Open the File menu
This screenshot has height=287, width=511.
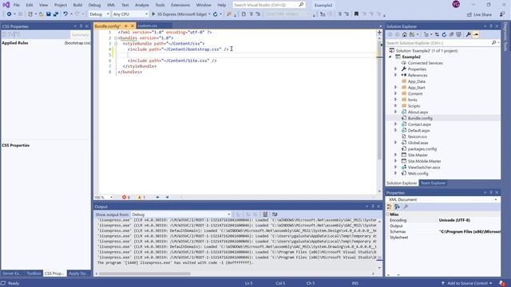point(16,5)
